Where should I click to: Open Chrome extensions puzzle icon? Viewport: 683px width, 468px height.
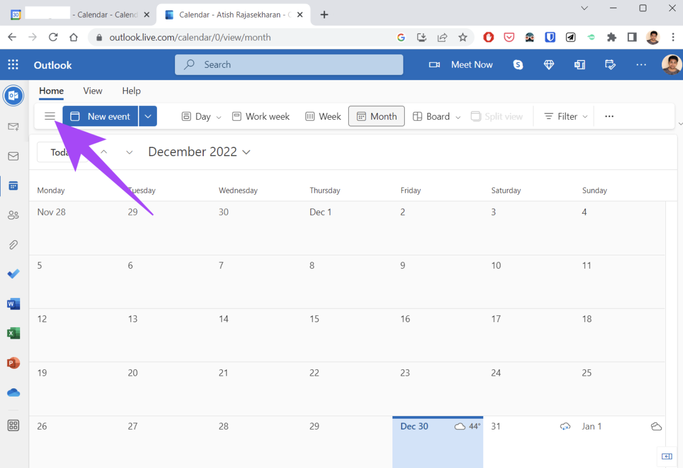[x=612, y=38]
